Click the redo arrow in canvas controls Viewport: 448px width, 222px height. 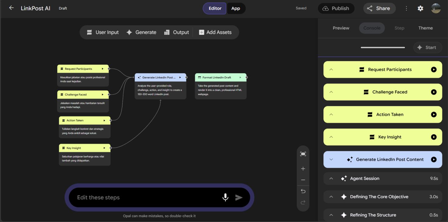click(303, 203)
